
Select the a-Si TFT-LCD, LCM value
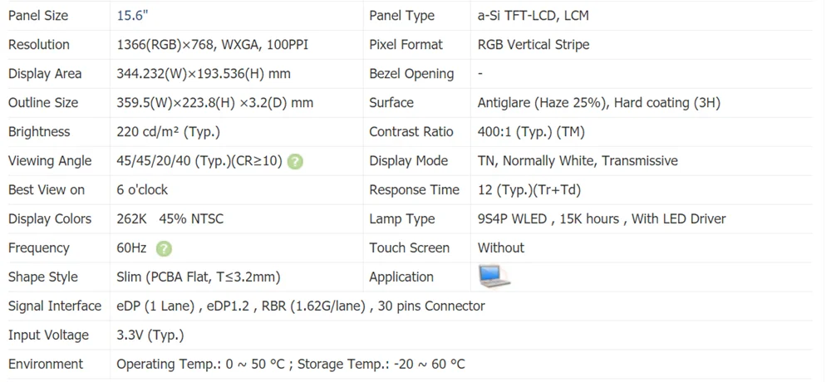[533, 16]
